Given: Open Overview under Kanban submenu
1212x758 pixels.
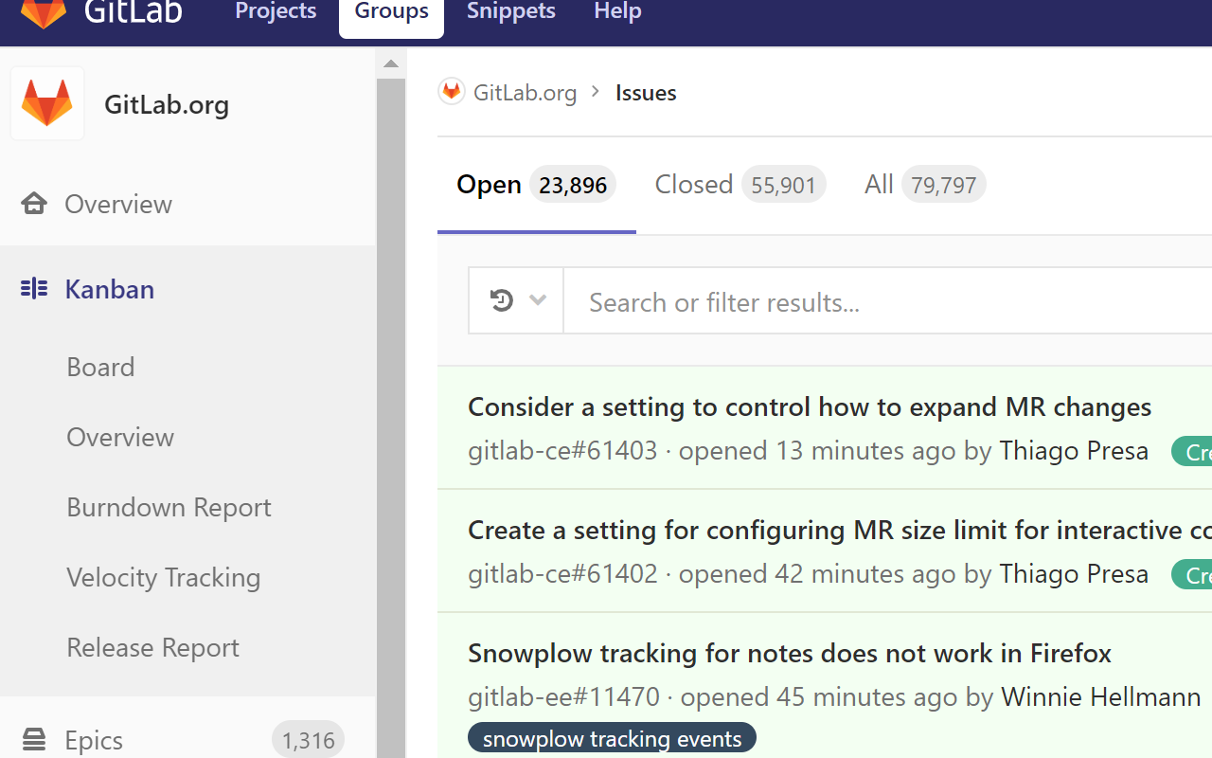Looking at the screenshot, I should pyautogui.click(x=120, y=437).
